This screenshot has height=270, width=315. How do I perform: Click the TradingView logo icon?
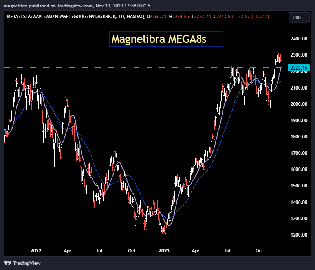click(x=7, y=263)
